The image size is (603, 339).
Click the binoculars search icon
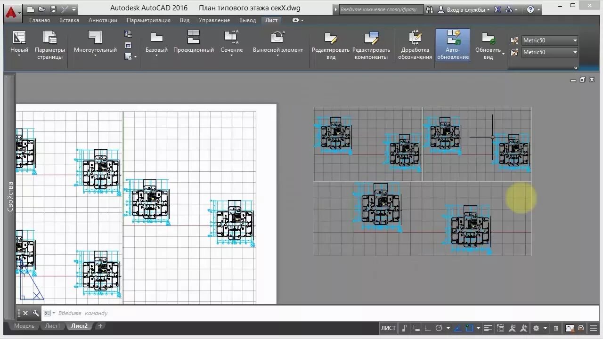[x=429, y=9]
